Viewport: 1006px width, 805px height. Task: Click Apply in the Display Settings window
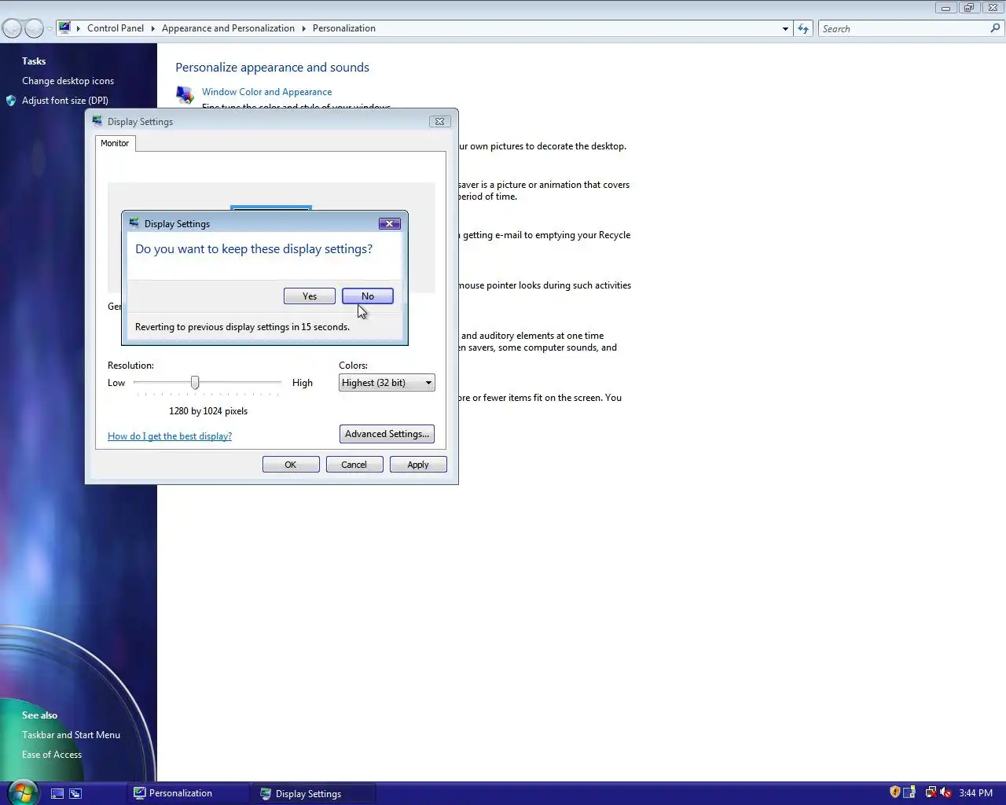[x=418, y=465]
